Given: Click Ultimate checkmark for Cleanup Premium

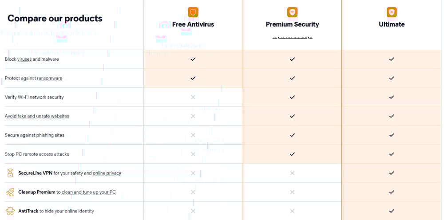Looking at the screenshot, I should pos(392,192).
